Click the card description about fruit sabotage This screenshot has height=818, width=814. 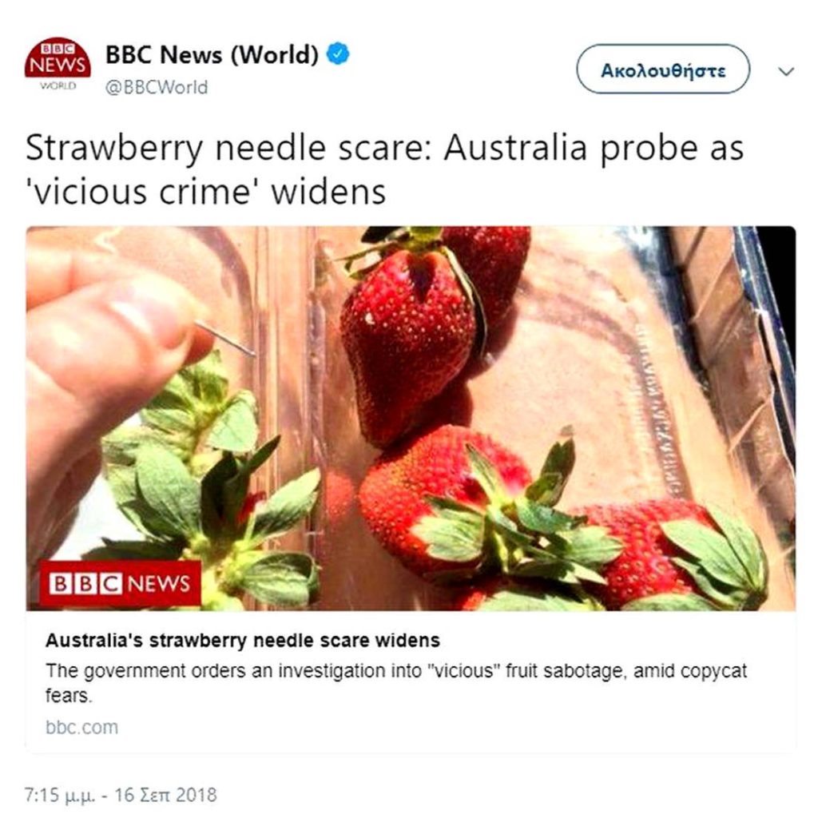(x=396, y=683)
